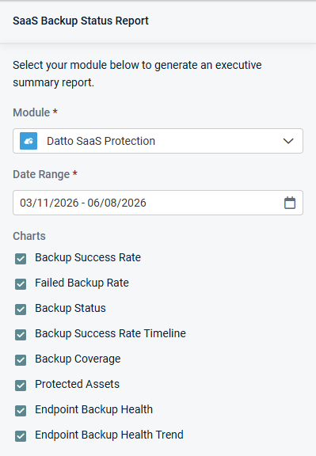Click the date range 03/11/2026 - 06/08/2026 field
The image size is (316, 456).
click(x=158, y=203)
